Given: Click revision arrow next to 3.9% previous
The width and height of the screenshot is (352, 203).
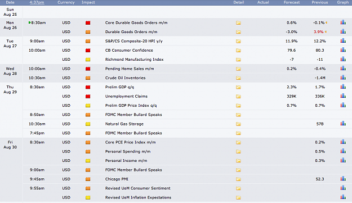Looking at the screenshot, I should tap(326, 32).
